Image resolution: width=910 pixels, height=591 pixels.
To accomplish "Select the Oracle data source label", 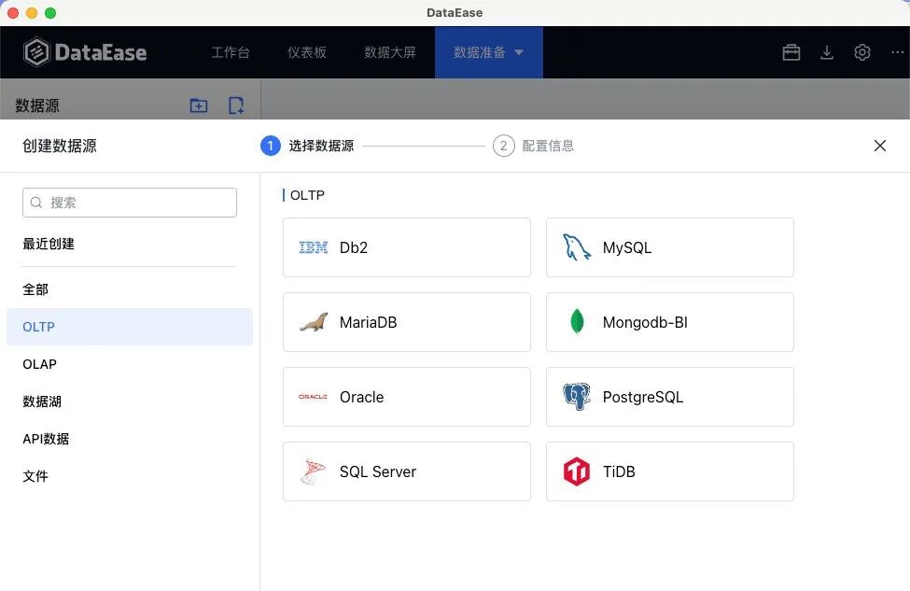I will click(361, 397).
